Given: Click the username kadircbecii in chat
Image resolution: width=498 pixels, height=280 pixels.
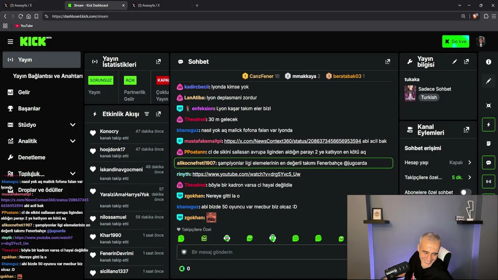Looking at the screenshot, I should (197, 87).
